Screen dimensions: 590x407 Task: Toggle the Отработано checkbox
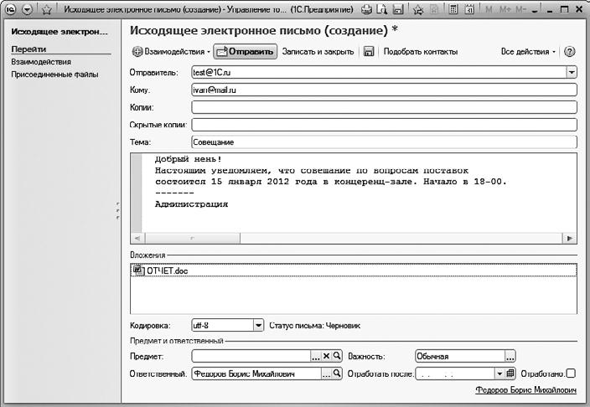571,374
